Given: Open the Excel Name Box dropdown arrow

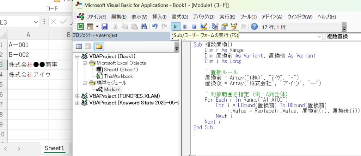Looking at the screenshot, I should 36,22.
